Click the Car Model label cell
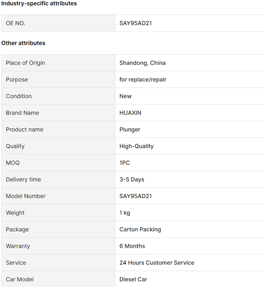Viewport: 264px width, 287px height. coord(58,279)
